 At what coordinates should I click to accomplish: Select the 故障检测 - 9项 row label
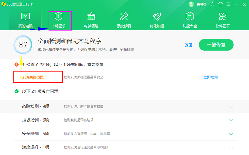coord(35,106)
